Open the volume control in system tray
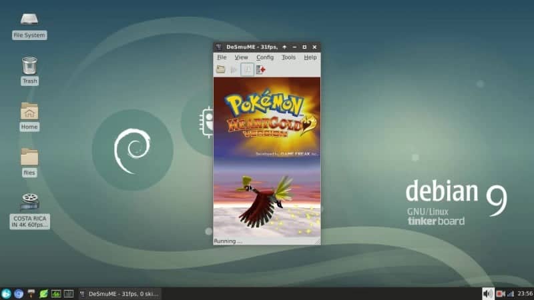 point(488,293)
